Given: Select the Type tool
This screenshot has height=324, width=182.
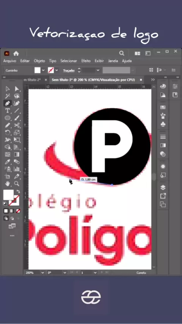Looking at the screenshot, I should coord(8,110).
